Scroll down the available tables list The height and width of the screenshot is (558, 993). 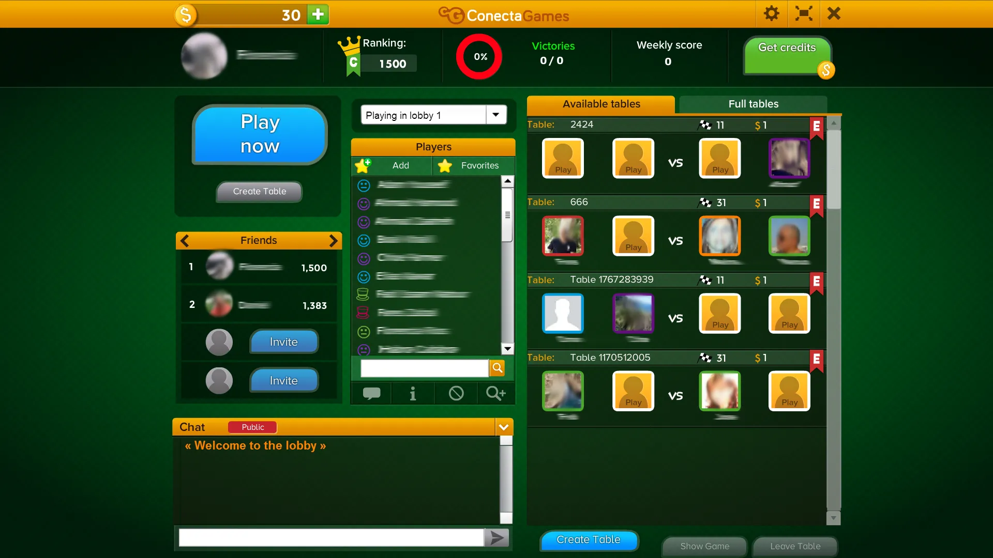[x=834, y=519]
